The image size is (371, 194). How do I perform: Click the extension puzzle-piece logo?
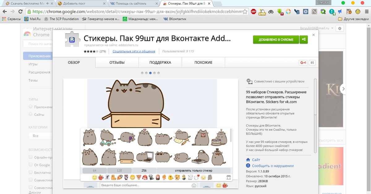tap(72, 39)
